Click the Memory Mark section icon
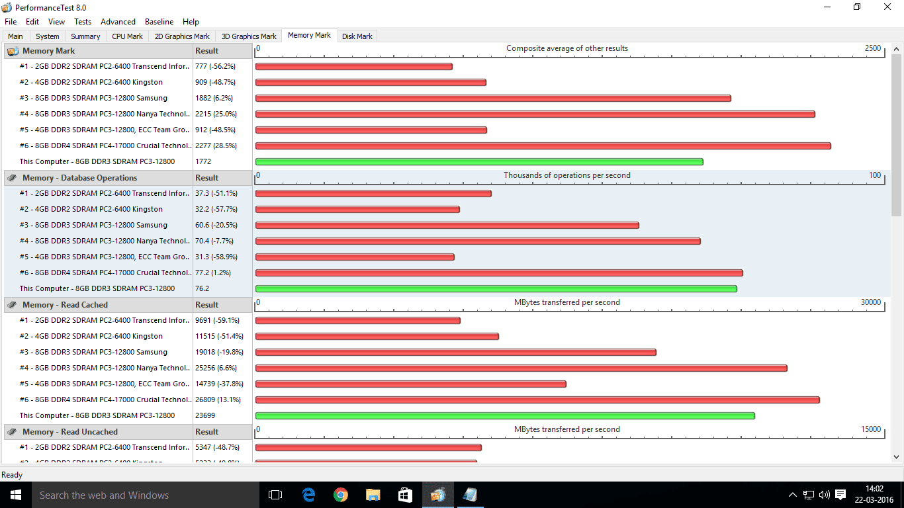This screenshot has width=904, height=508. (13, 51)
